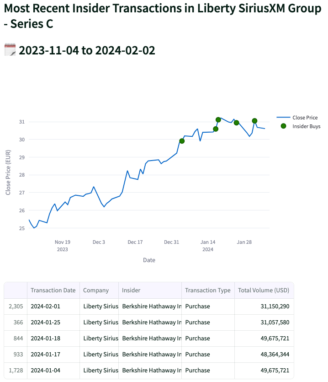Click the Jan 14 2024 axis label
328x382 pixels.
pyautogui.click(x=208, y=246)
